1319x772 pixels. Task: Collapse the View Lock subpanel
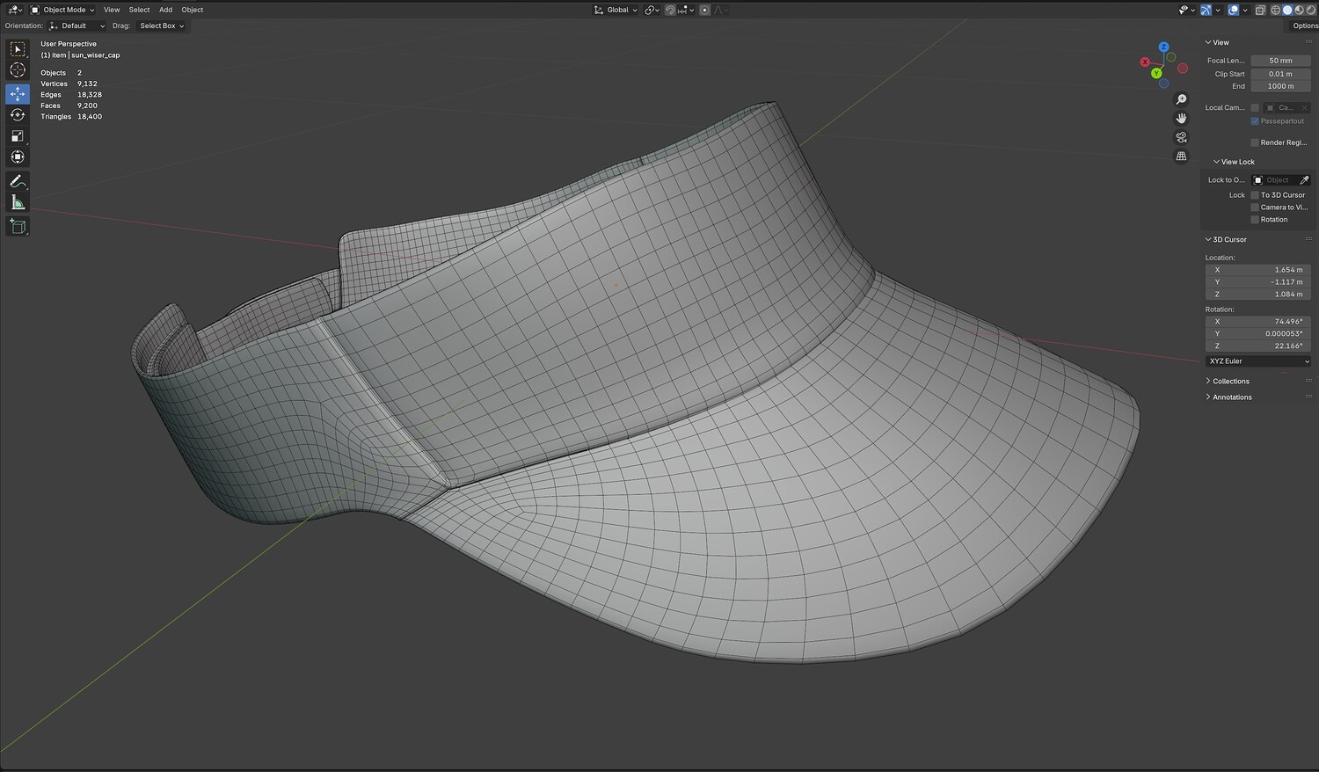(1234, 162)
